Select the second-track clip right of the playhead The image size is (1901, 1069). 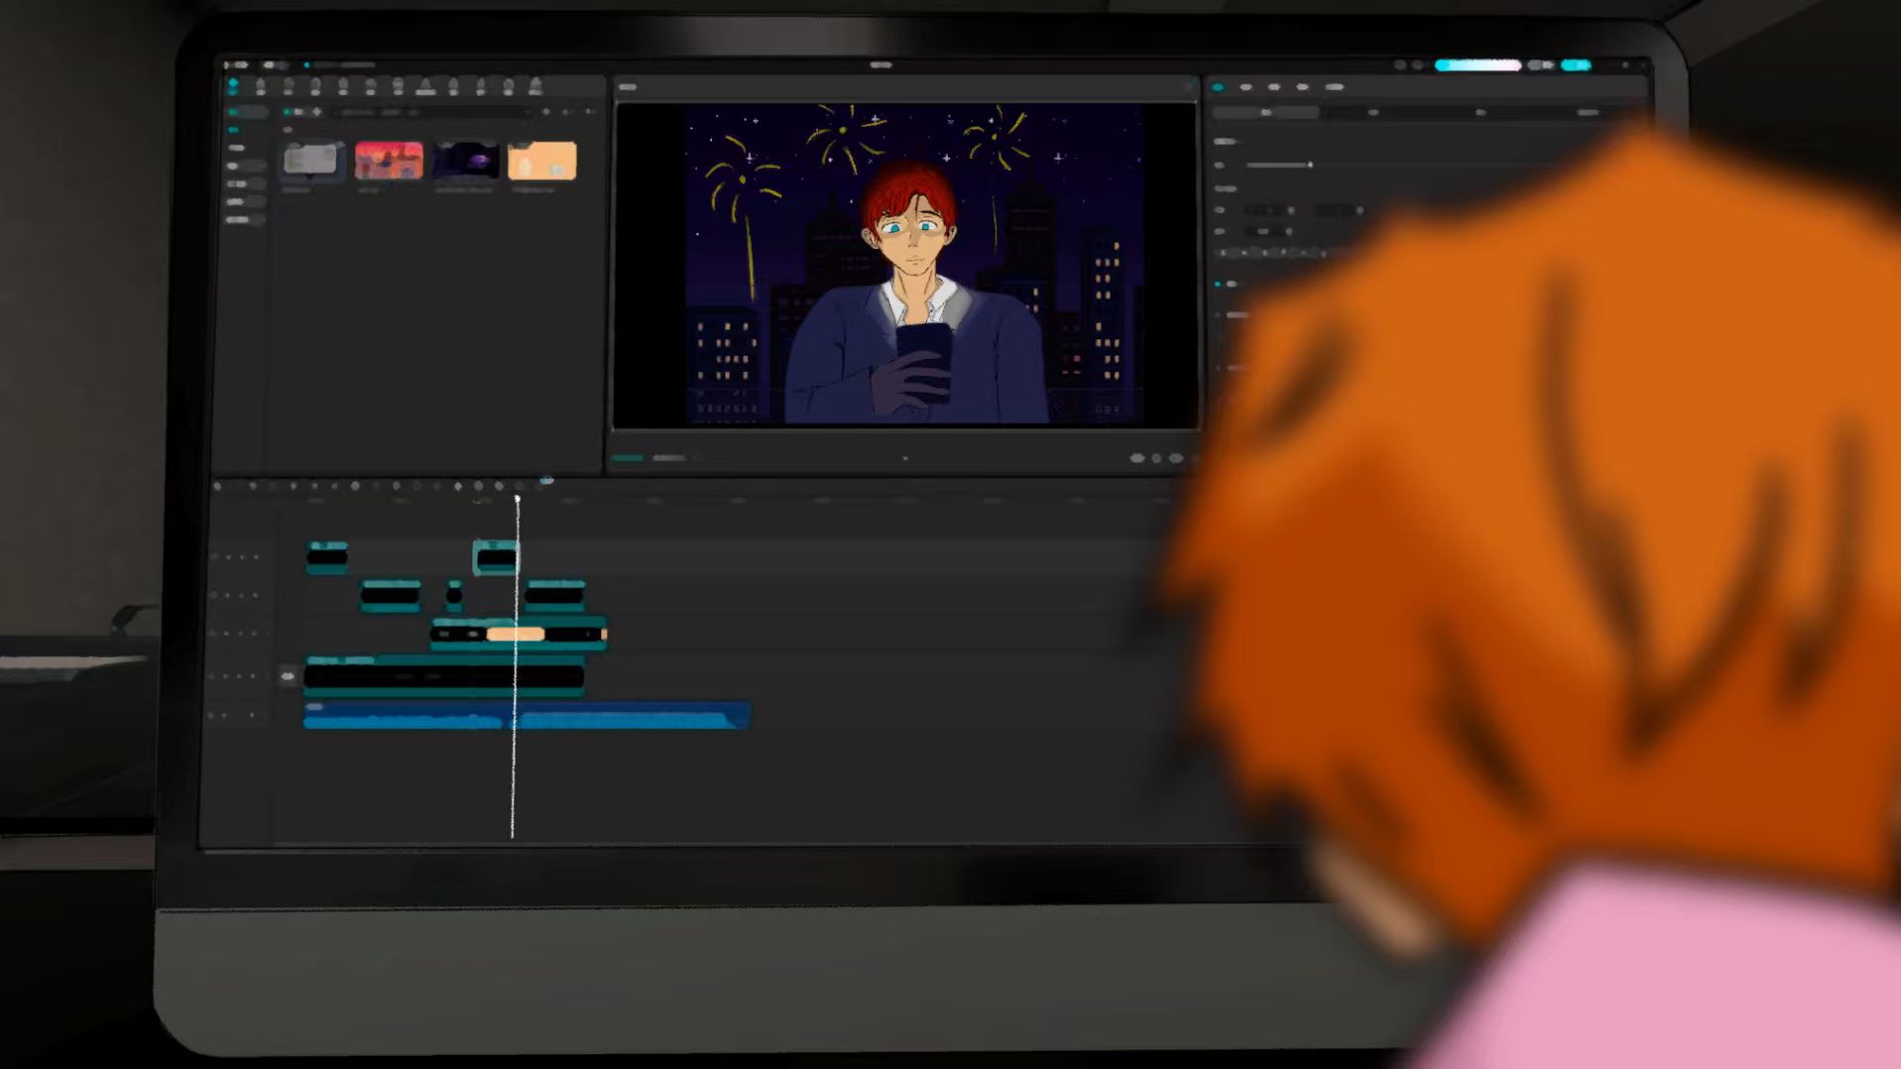(554, 595)
